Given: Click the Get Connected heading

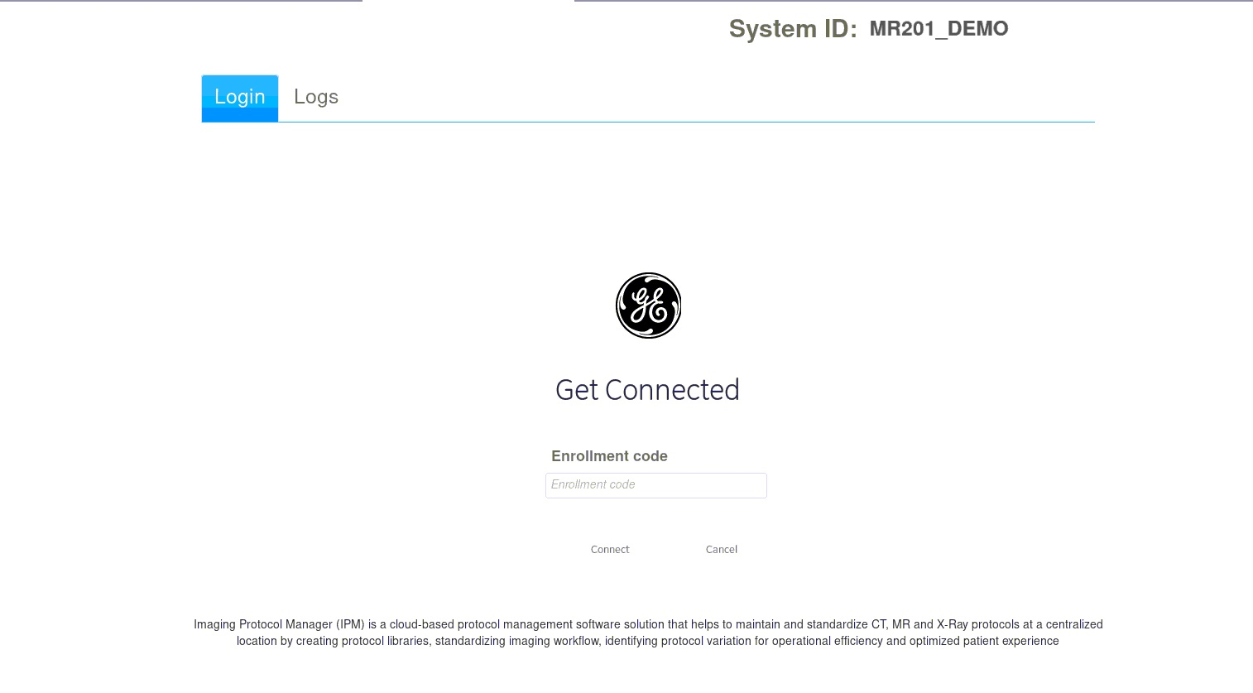Looking at the screenshot, I should pos(647,390).
